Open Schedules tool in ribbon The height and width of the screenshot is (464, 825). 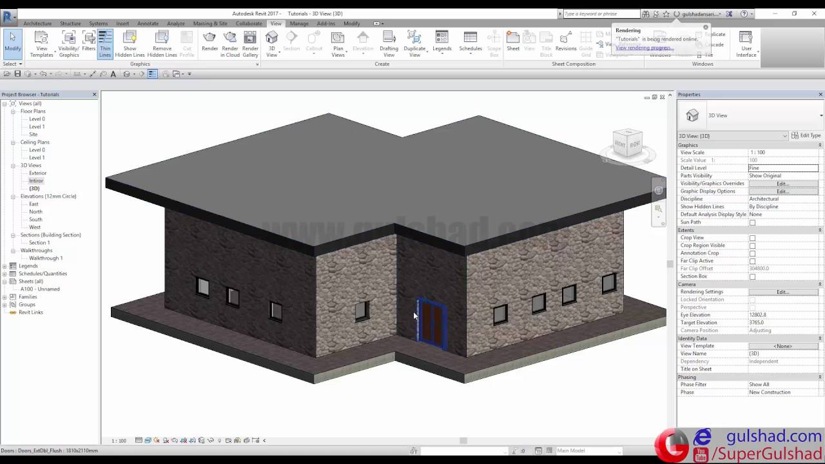471,42
